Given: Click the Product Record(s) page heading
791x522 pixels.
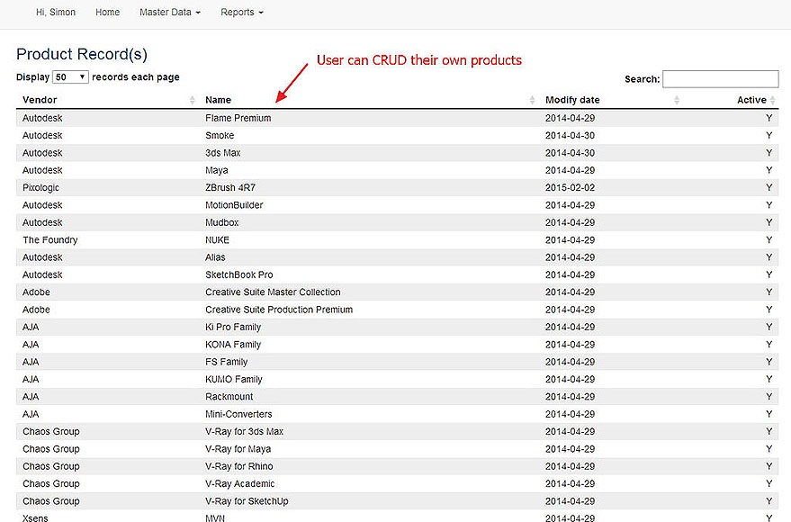Looking at the screenshot, I should point(82,55).
